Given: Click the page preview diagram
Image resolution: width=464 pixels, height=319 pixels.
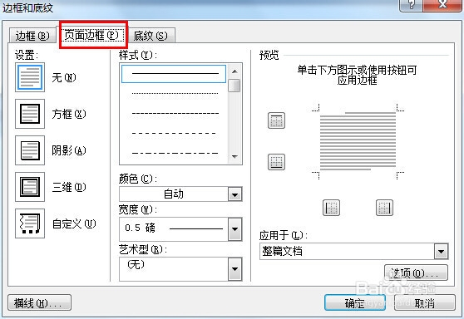Looking at the screenshot, I should (358, 141).
